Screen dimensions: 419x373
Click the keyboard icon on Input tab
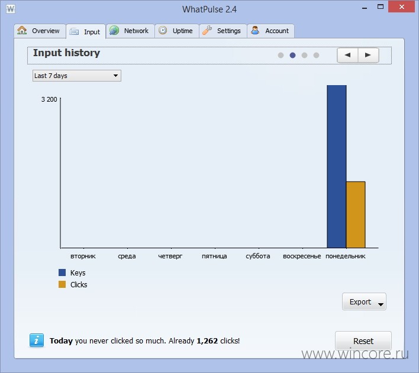74,32
